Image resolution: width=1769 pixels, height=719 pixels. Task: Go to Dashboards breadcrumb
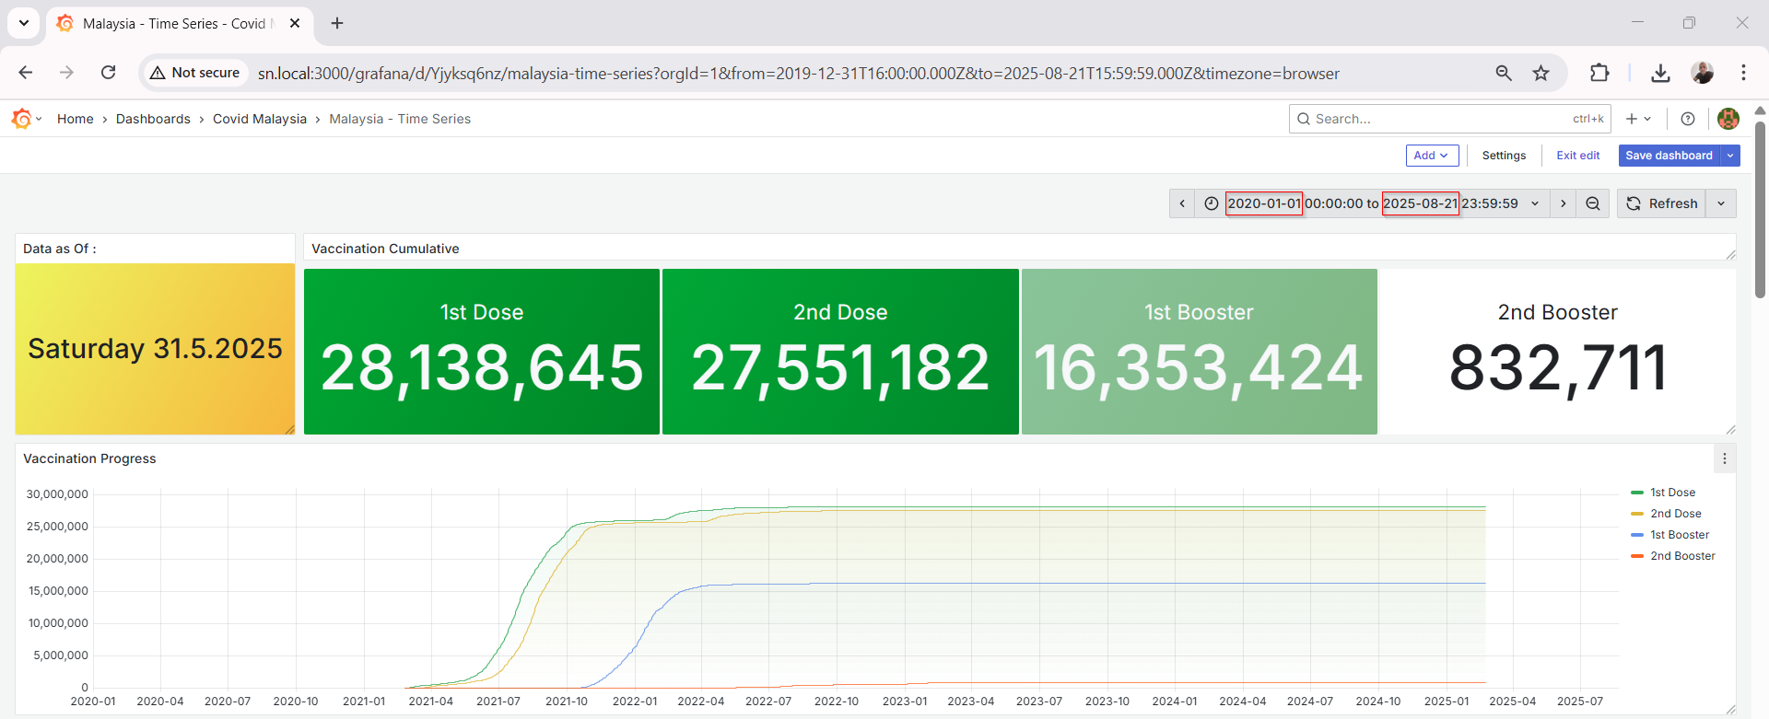tap(153, 119)
